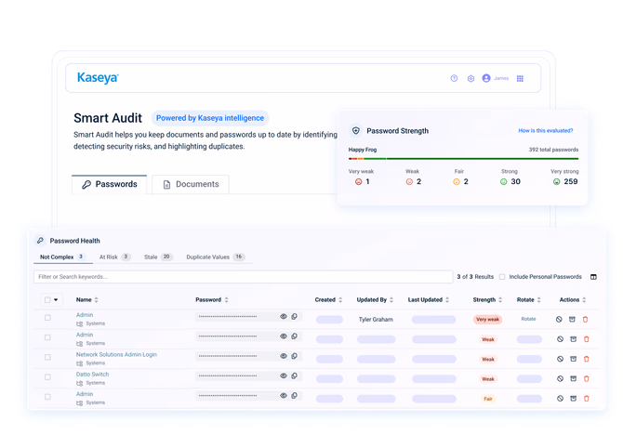
Task: Click the Tyler Graham cell
Action: 376,320
